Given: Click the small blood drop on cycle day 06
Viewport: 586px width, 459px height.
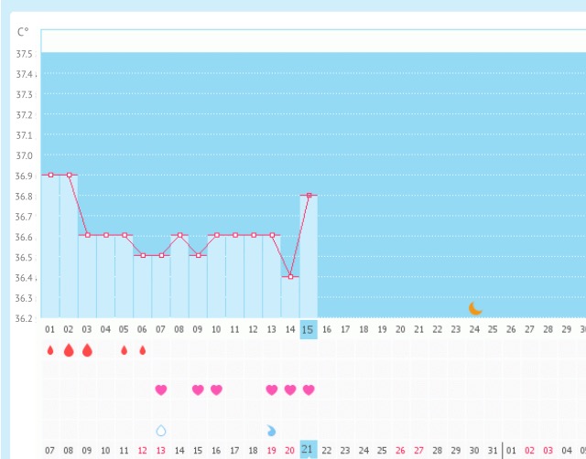Looking at the screenshot, I should point(143,350).
